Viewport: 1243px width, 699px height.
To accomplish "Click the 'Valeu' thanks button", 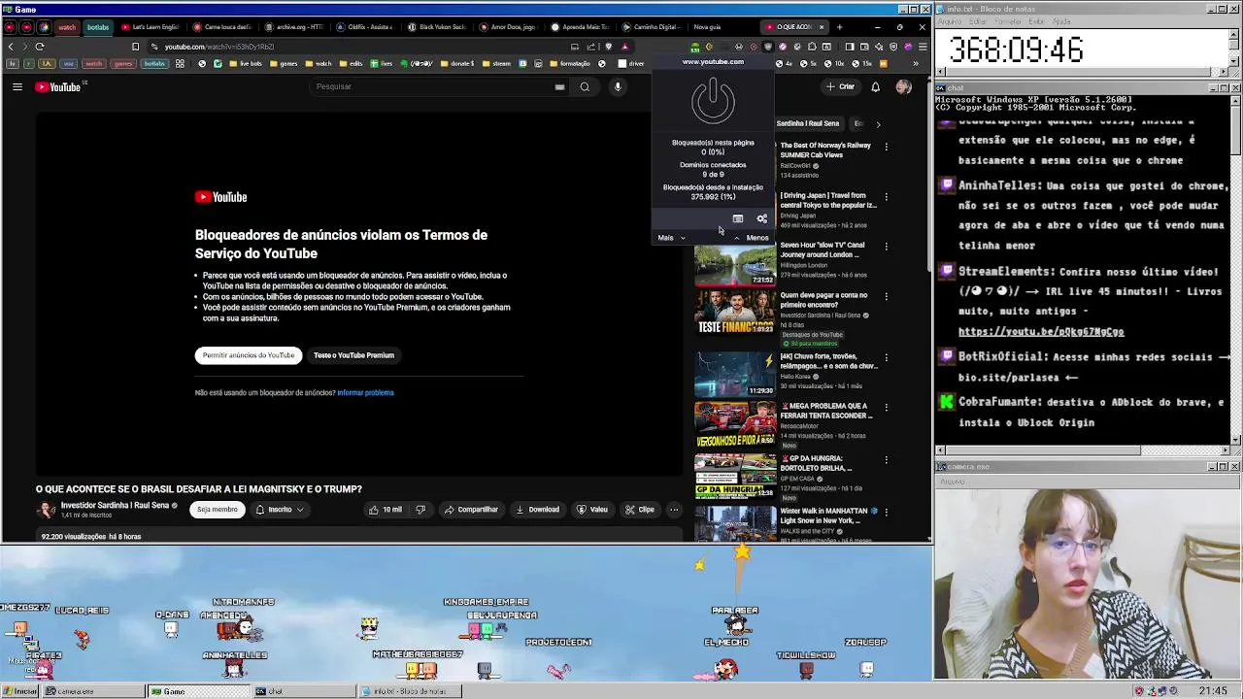I will coord(592,510).
